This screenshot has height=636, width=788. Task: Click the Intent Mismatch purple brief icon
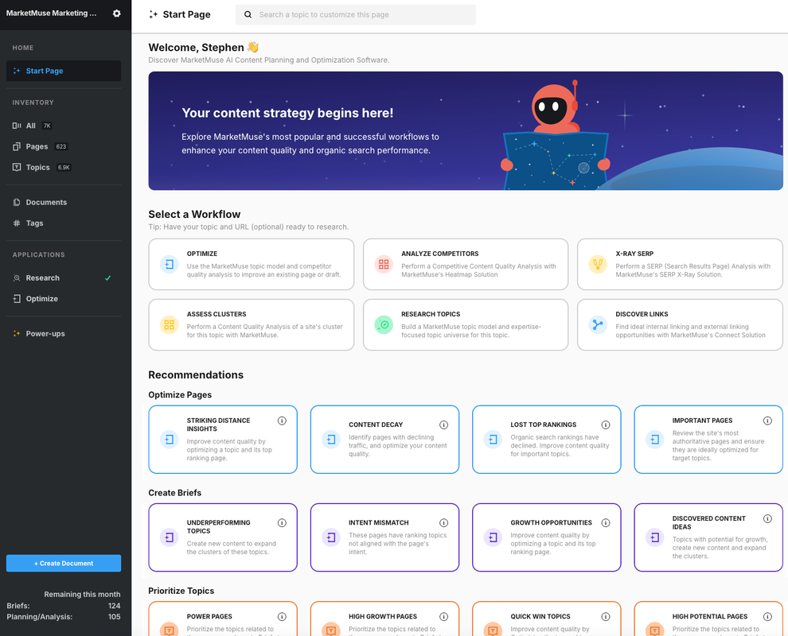(331, 537)
